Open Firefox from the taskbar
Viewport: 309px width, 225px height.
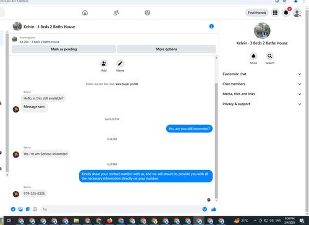110,221
